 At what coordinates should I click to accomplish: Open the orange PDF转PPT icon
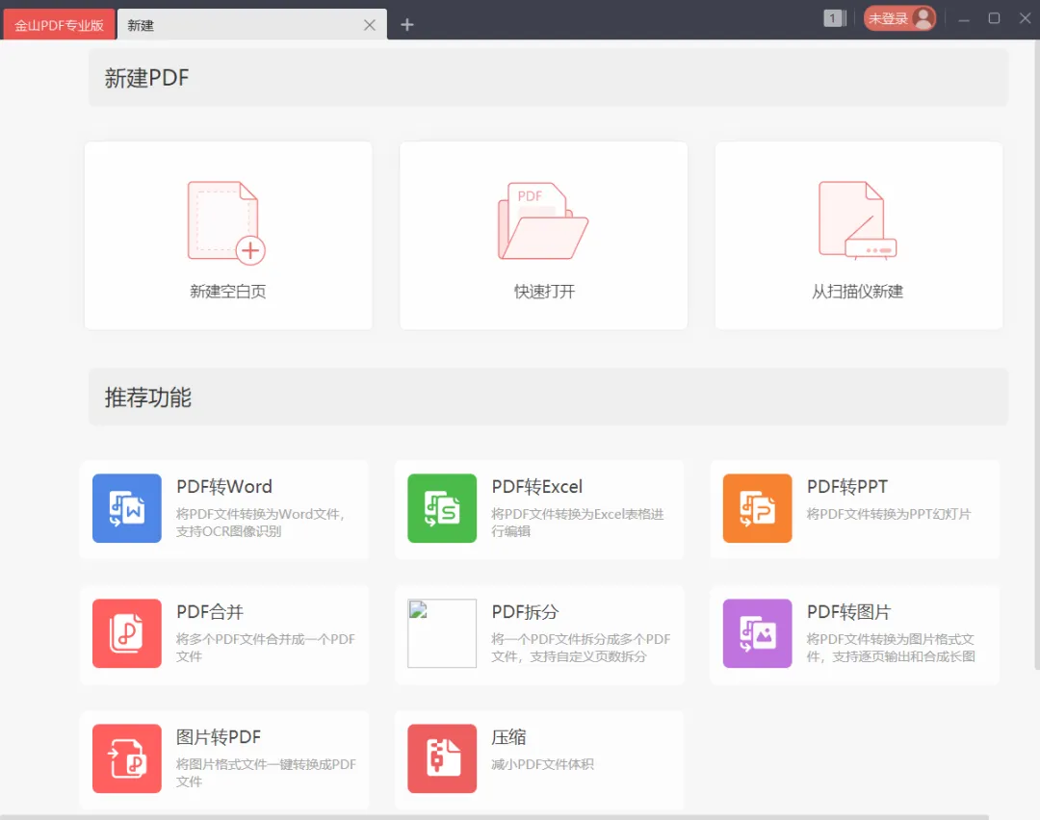coord(758,508)
